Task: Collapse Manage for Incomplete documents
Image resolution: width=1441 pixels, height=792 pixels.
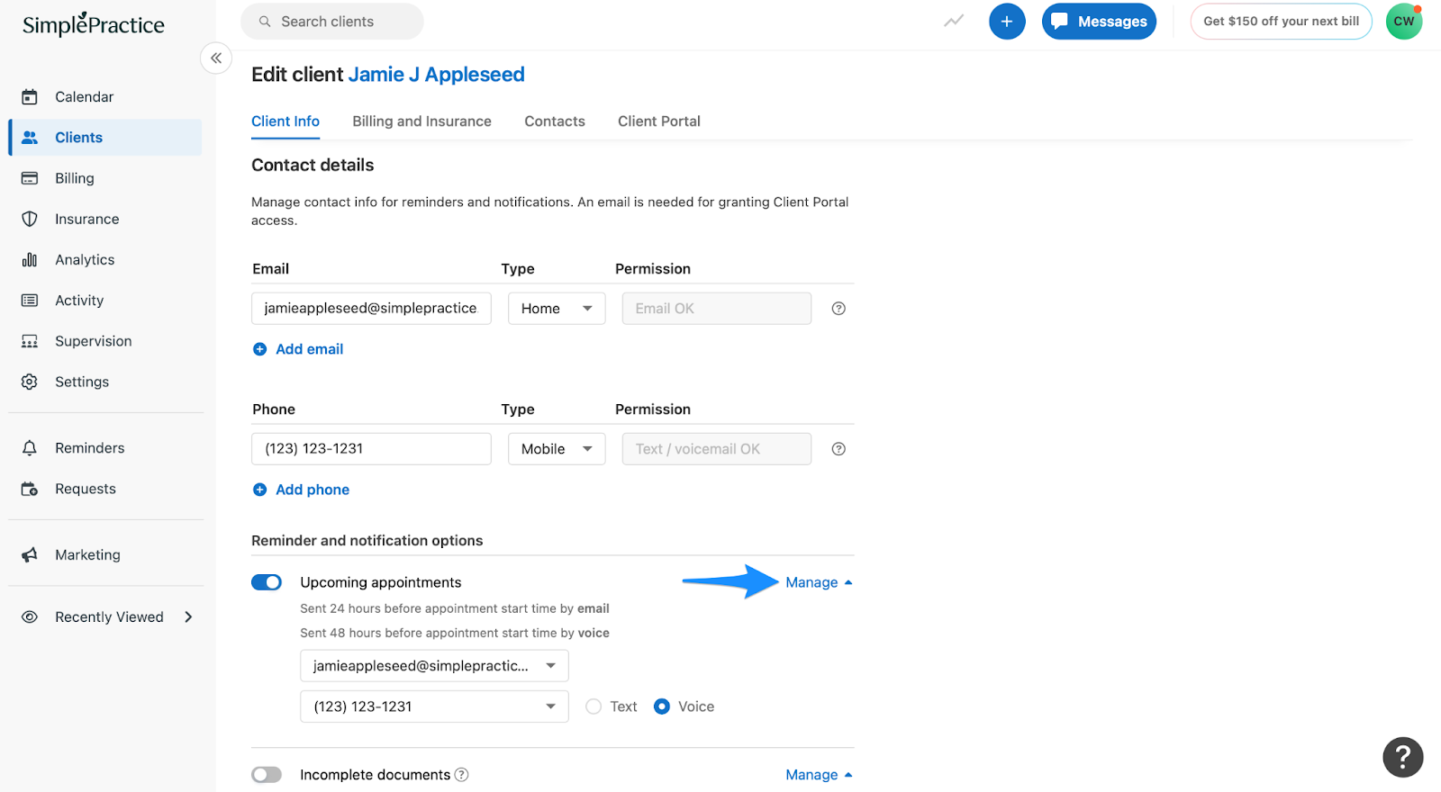Action: click(819, 775)
